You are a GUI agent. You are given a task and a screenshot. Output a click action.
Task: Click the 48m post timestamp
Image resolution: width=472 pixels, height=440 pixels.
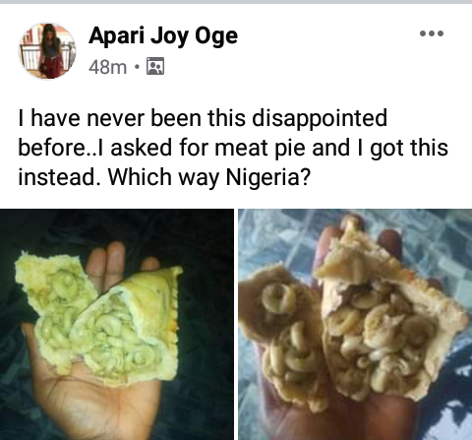pos(107,67)
